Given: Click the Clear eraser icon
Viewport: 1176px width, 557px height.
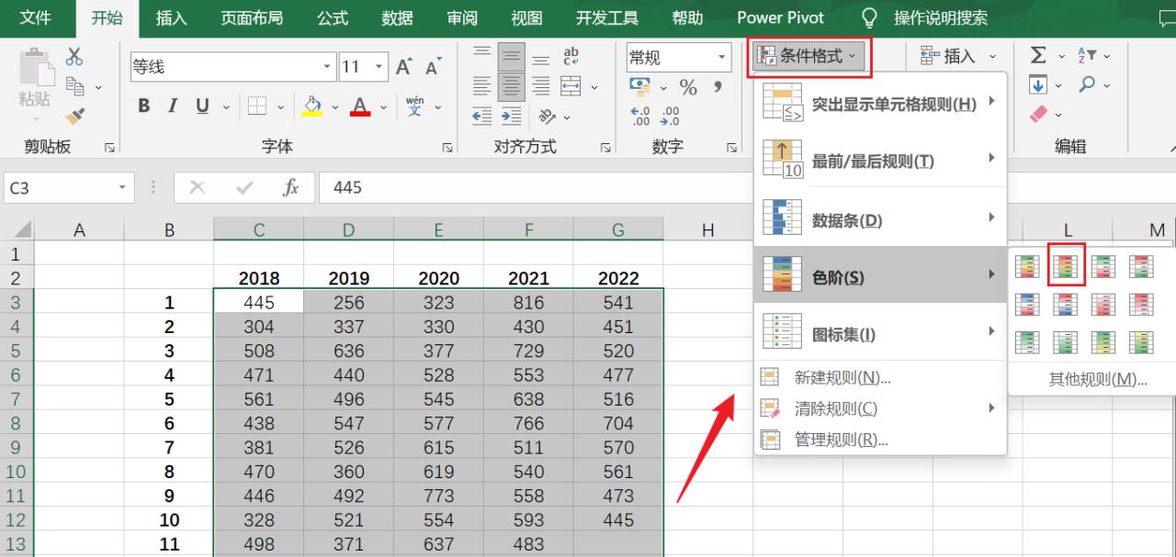Looking at the screenshot, I should tap(1039, 114).
